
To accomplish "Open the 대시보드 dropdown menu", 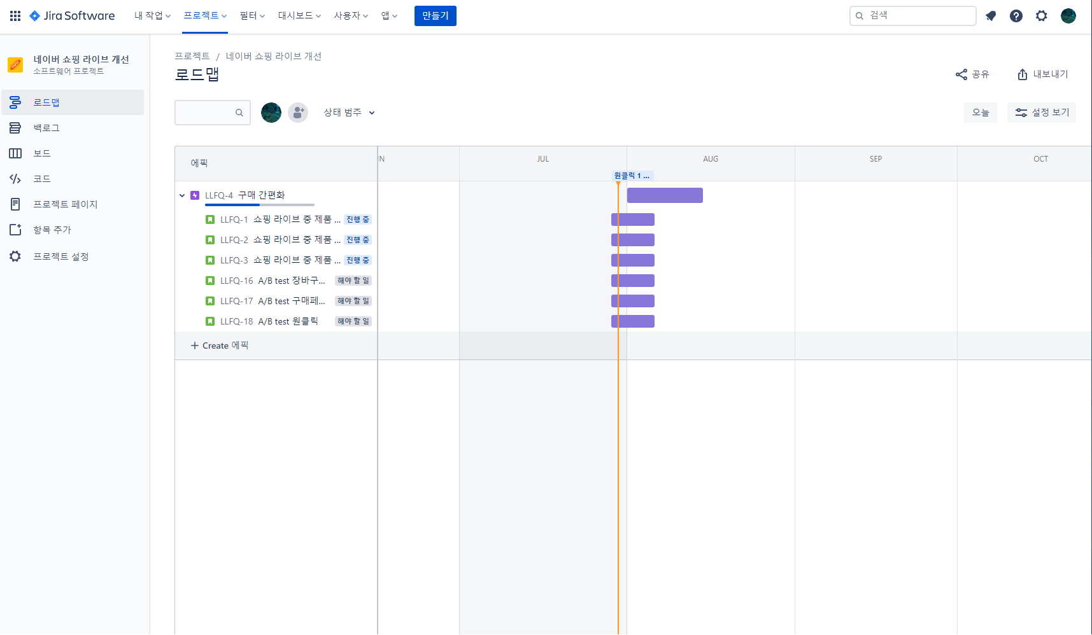I will (x=299, y=16).
